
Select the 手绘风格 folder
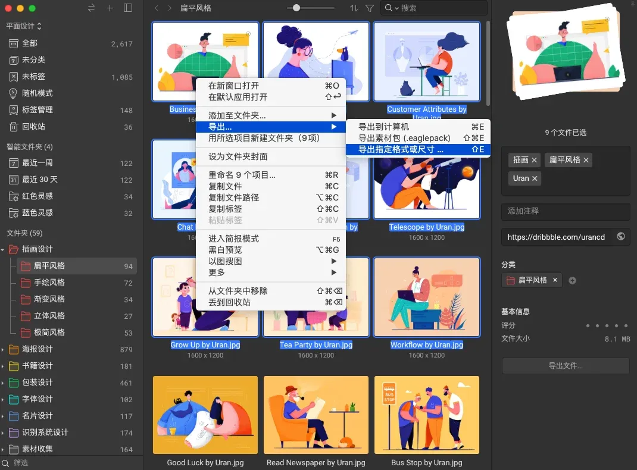click(77, 283)
